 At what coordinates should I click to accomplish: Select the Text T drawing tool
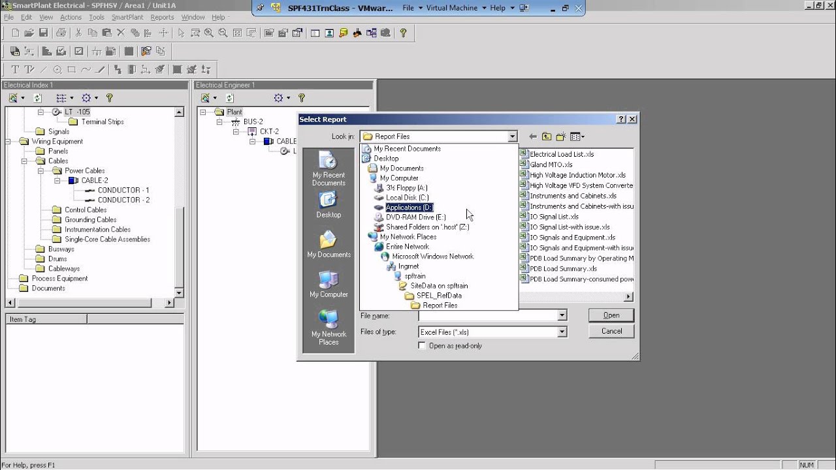coord(15,69)
